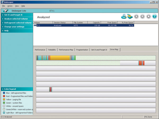Click the "BTX1" computer name label
This screenshot has height=119, width=159.
point(52,11)
